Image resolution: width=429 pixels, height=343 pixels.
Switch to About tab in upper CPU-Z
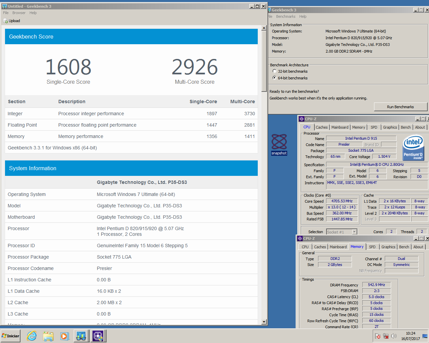tap(420, 127)
